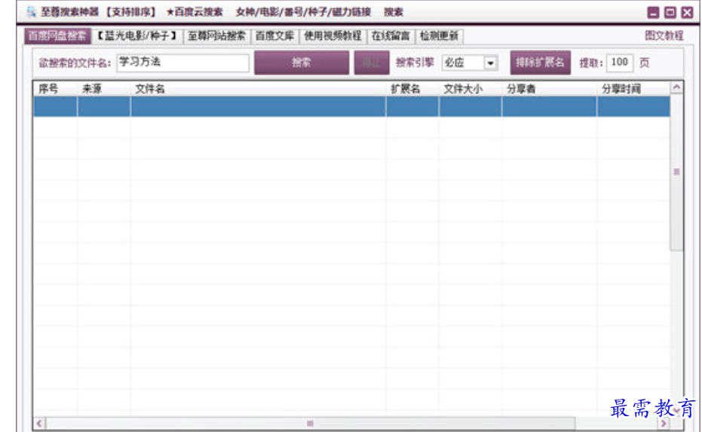Screen dimensions: 702x432
Task: Open the 在线留言 tab
Action: (x=390, y=36)
